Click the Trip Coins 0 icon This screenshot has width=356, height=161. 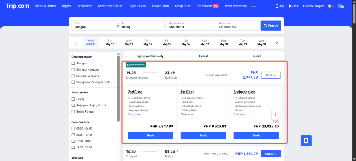(331, 6)
